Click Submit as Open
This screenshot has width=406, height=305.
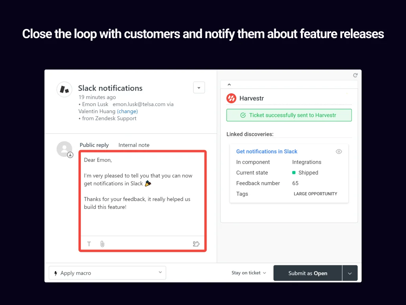click(307, 273)
